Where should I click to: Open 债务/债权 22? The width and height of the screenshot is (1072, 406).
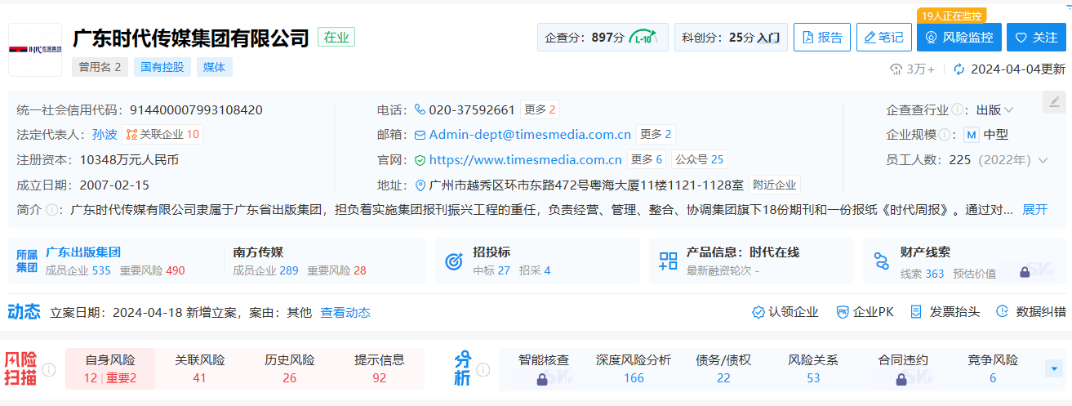723,368
